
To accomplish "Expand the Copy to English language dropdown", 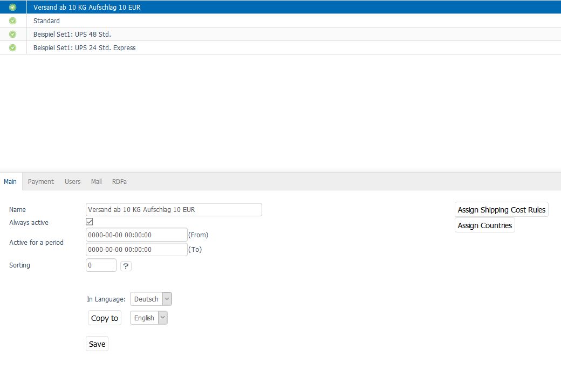I will [x=148, y=318].
